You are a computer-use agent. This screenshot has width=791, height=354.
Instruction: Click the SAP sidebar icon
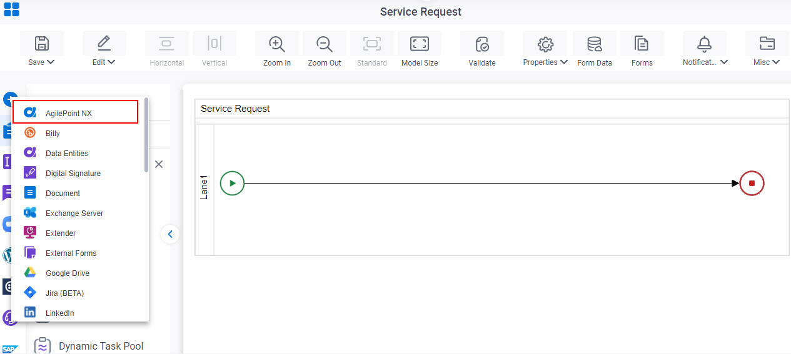pos(9,349)
